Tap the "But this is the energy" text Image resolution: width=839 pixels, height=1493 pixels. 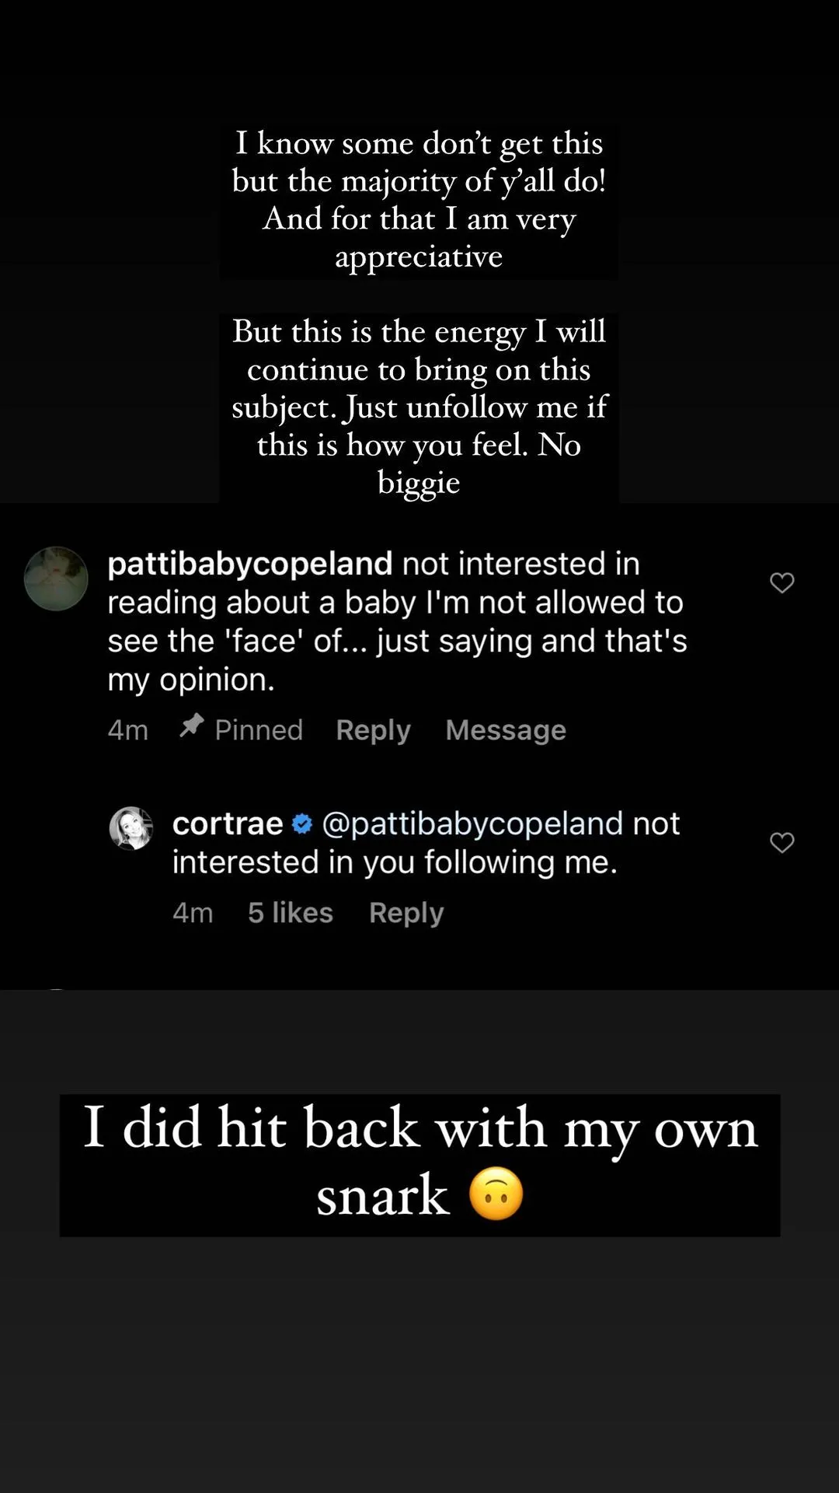(x=419, y=407)
